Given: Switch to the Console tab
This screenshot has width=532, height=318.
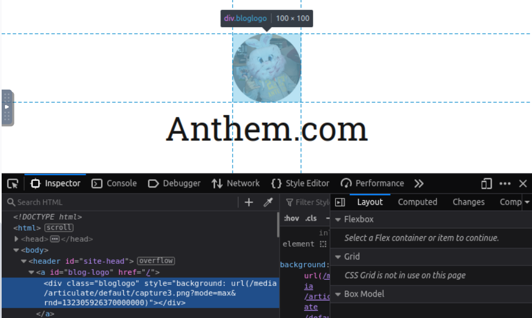Looking at the screenshot, I should click(x=114, y=184).
